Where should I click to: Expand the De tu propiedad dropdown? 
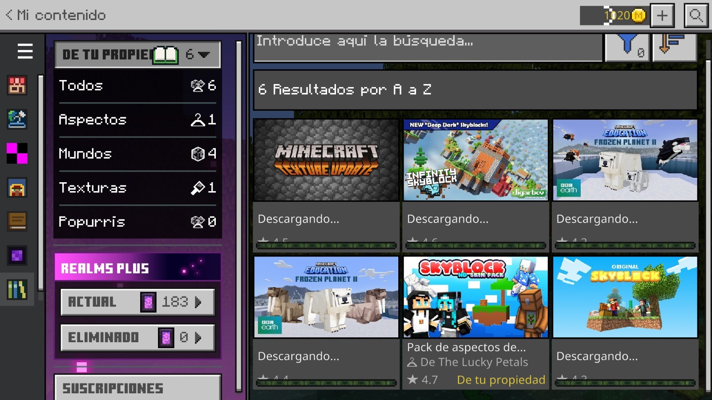tap(138, 55)
